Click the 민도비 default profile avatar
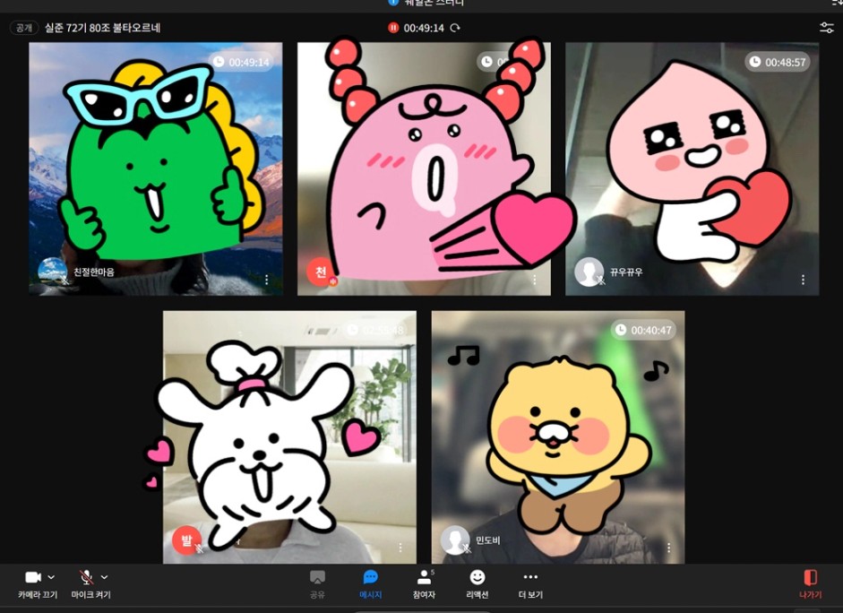 point(455,540)
